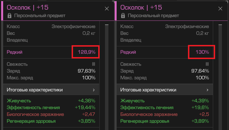Click the left Осколок | +15 title
229x130 pixels.
point(28,7)
